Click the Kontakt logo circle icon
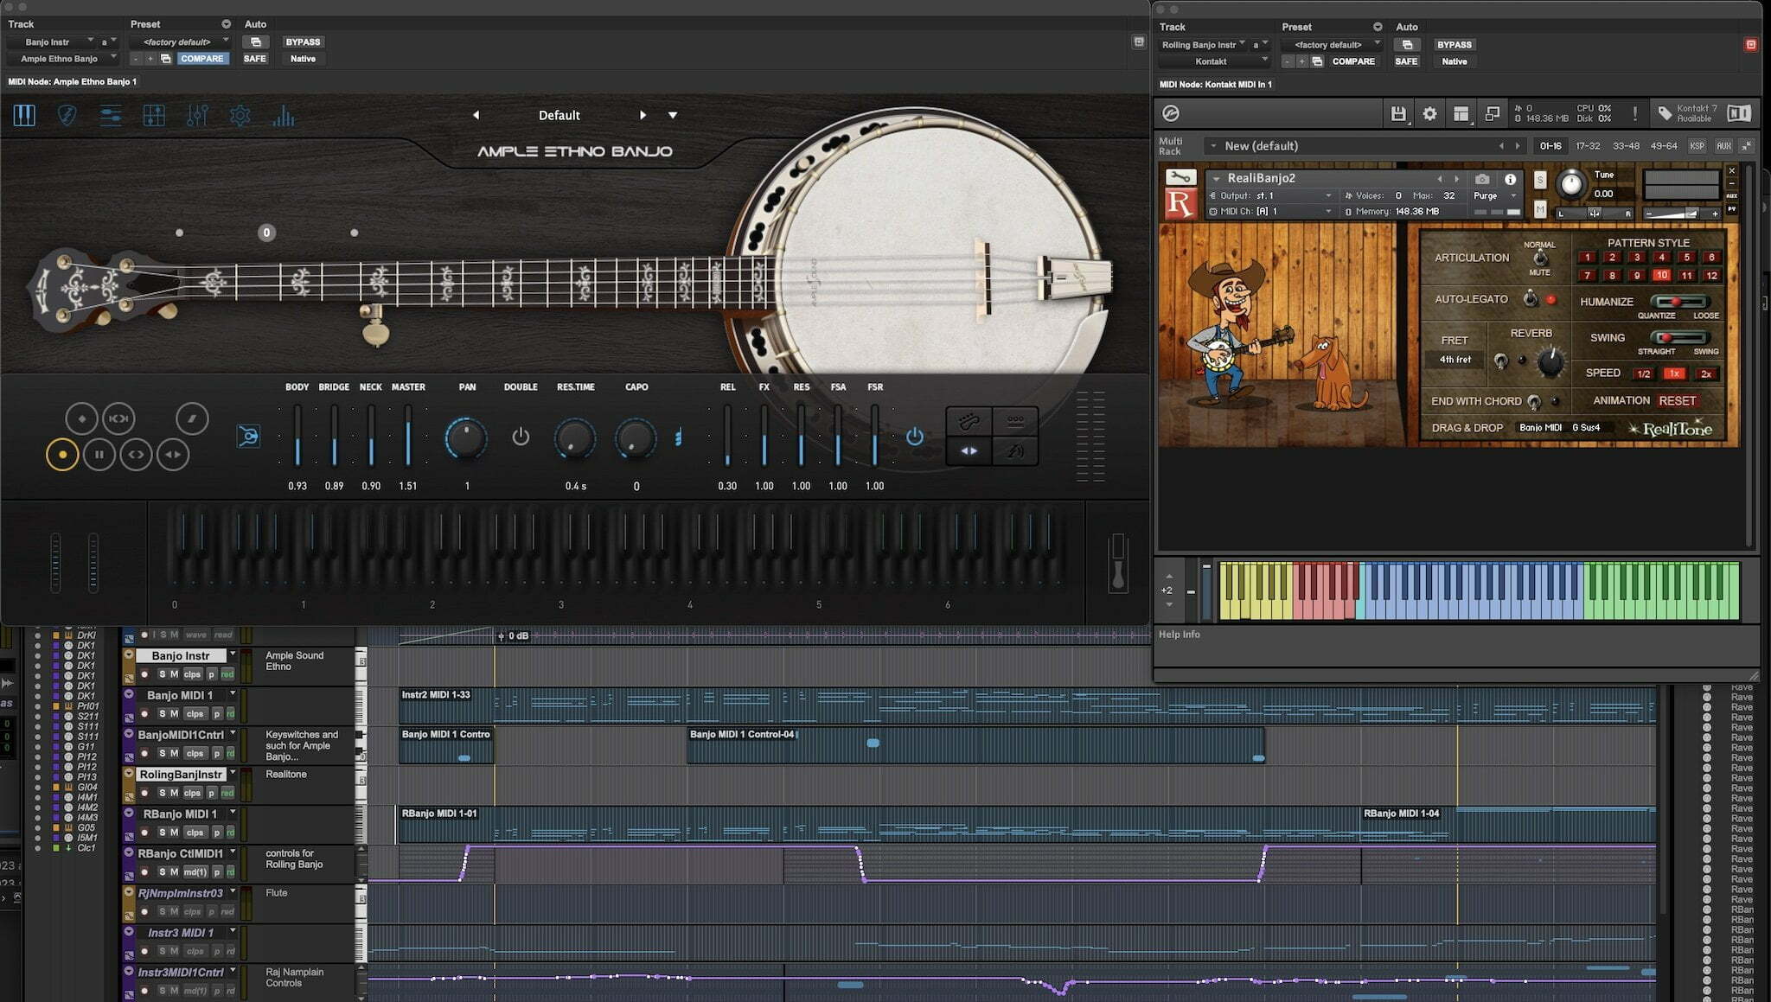Viewport: 1771px width, 1002px height. point(1171,113)
